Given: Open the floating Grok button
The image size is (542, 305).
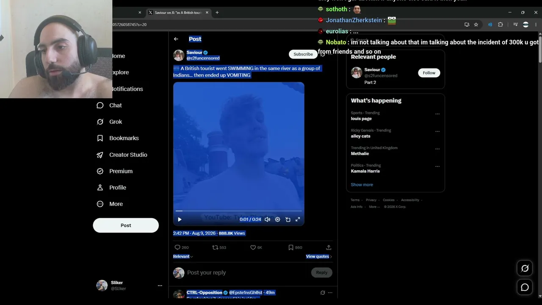Looking at the screenshot, I should [x=525, y=268].
